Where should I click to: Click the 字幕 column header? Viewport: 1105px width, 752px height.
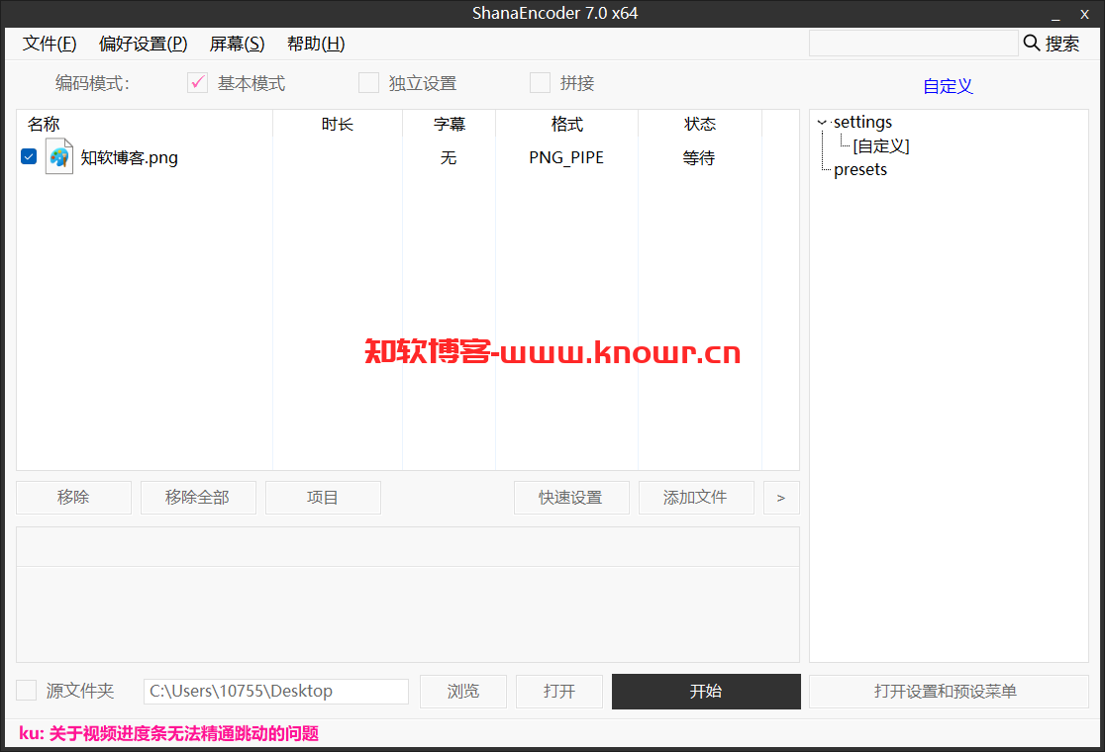pyautogui.click(x=449, y=124)
